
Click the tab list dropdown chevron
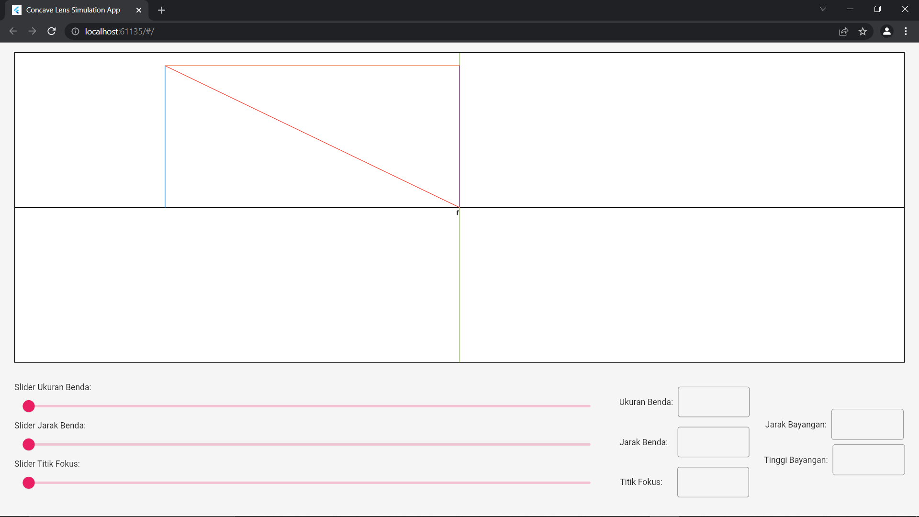tap(823, 9)
